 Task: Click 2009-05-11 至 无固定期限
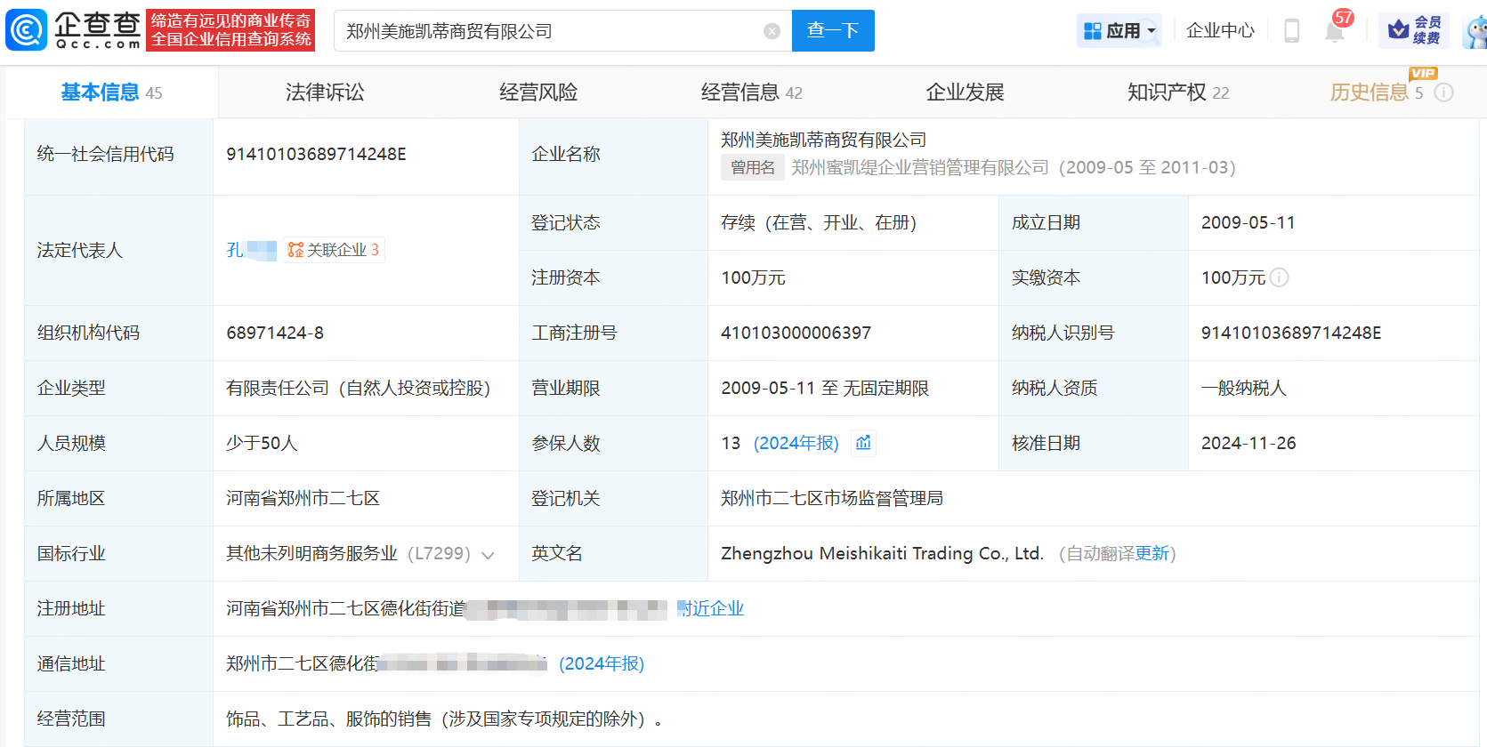point(825,388)
